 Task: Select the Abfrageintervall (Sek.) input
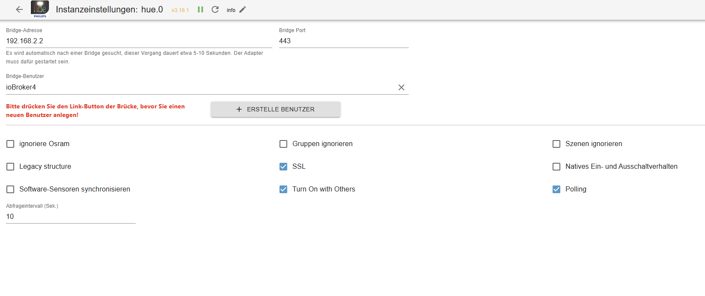pyautogui.click(x=70, y=217)
